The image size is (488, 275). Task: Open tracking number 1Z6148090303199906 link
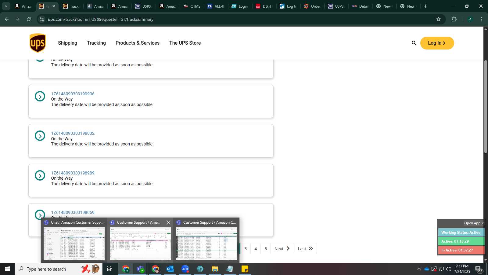(x=73, y=94)
